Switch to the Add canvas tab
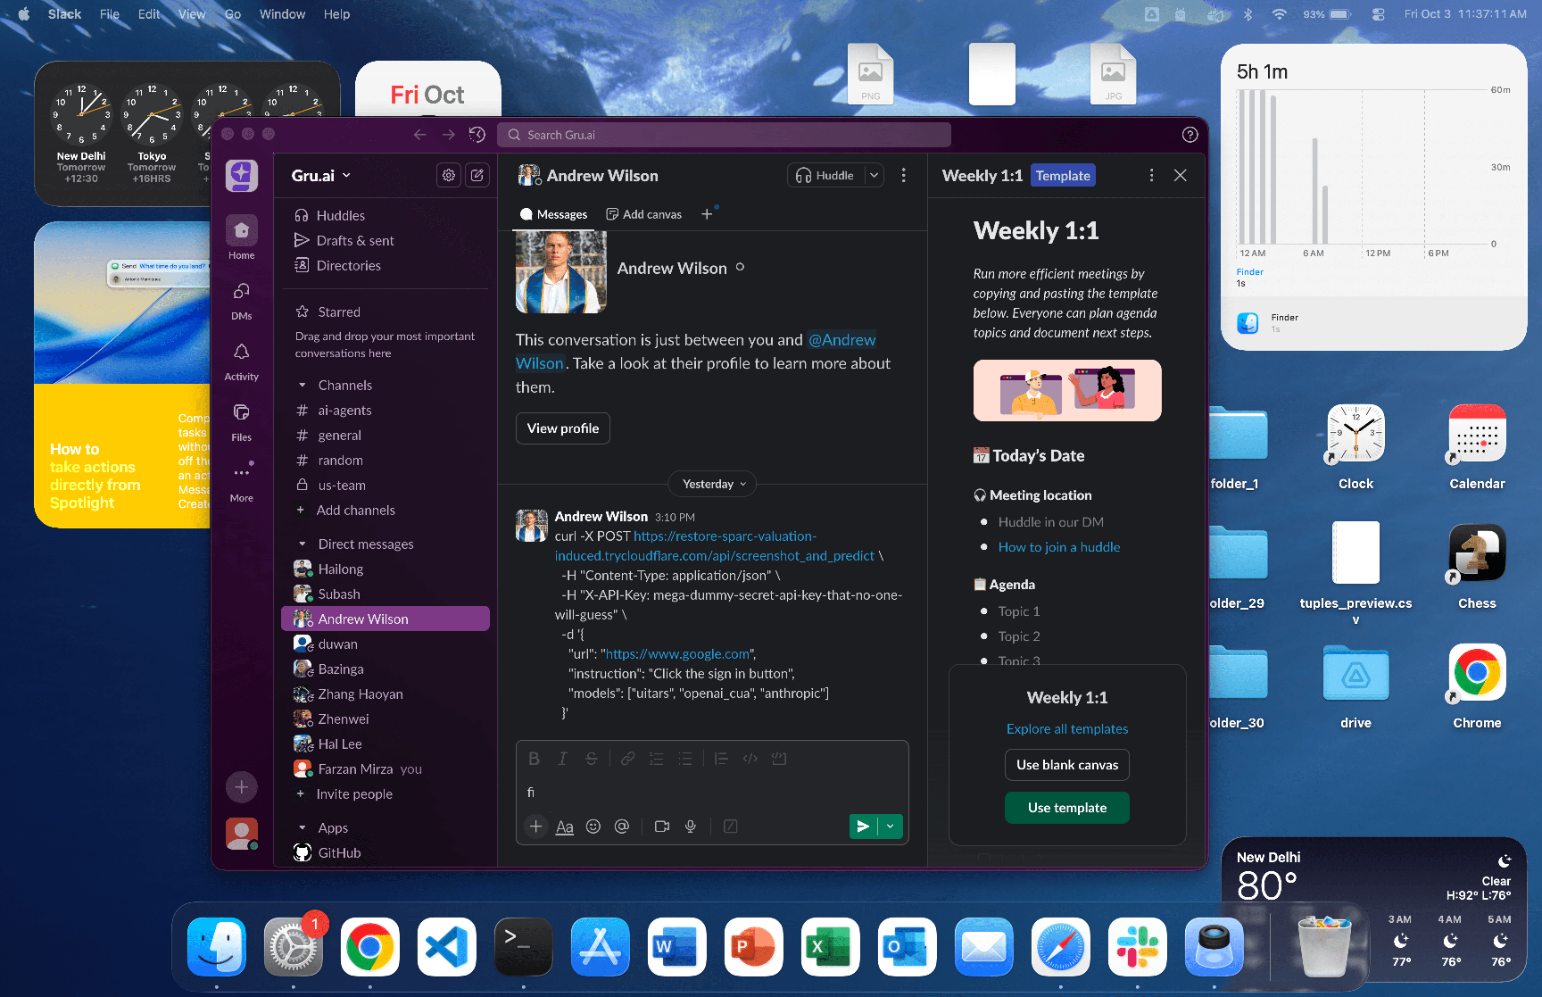1542x997 pixels. pyautogui.click(x=643, y=214)
